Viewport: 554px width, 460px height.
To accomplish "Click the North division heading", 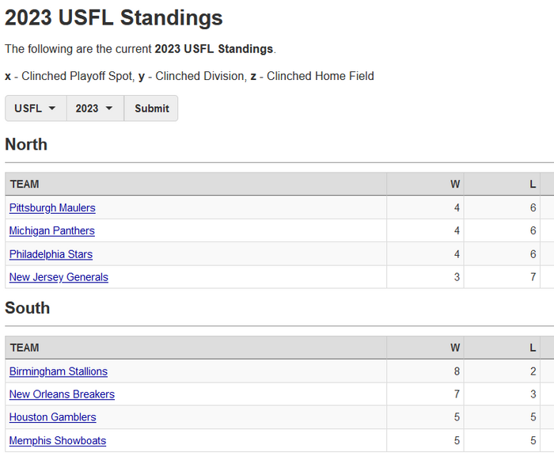I will (26, 144).
